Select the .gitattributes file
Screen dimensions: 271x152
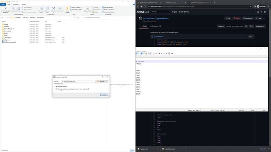(8, 38)
